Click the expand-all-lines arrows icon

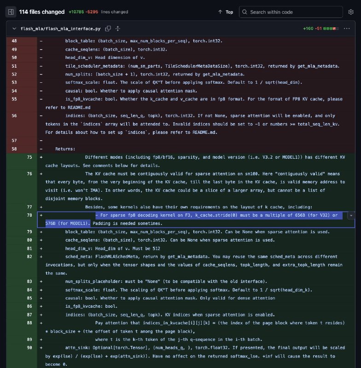coord(118,28)
